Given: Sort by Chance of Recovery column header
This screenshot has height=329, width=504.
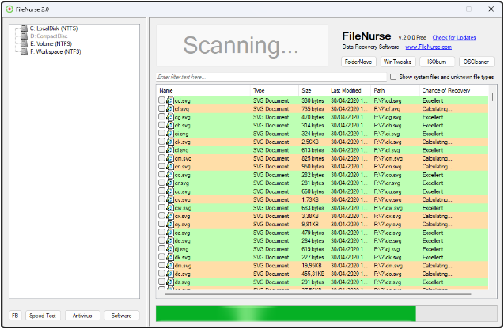Looking at the screenshot, I should [x=454, y=91].
